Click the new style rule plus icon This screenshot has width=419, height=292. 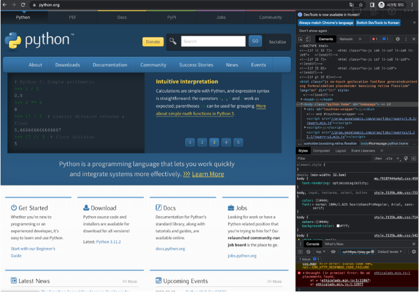(398, 158)
